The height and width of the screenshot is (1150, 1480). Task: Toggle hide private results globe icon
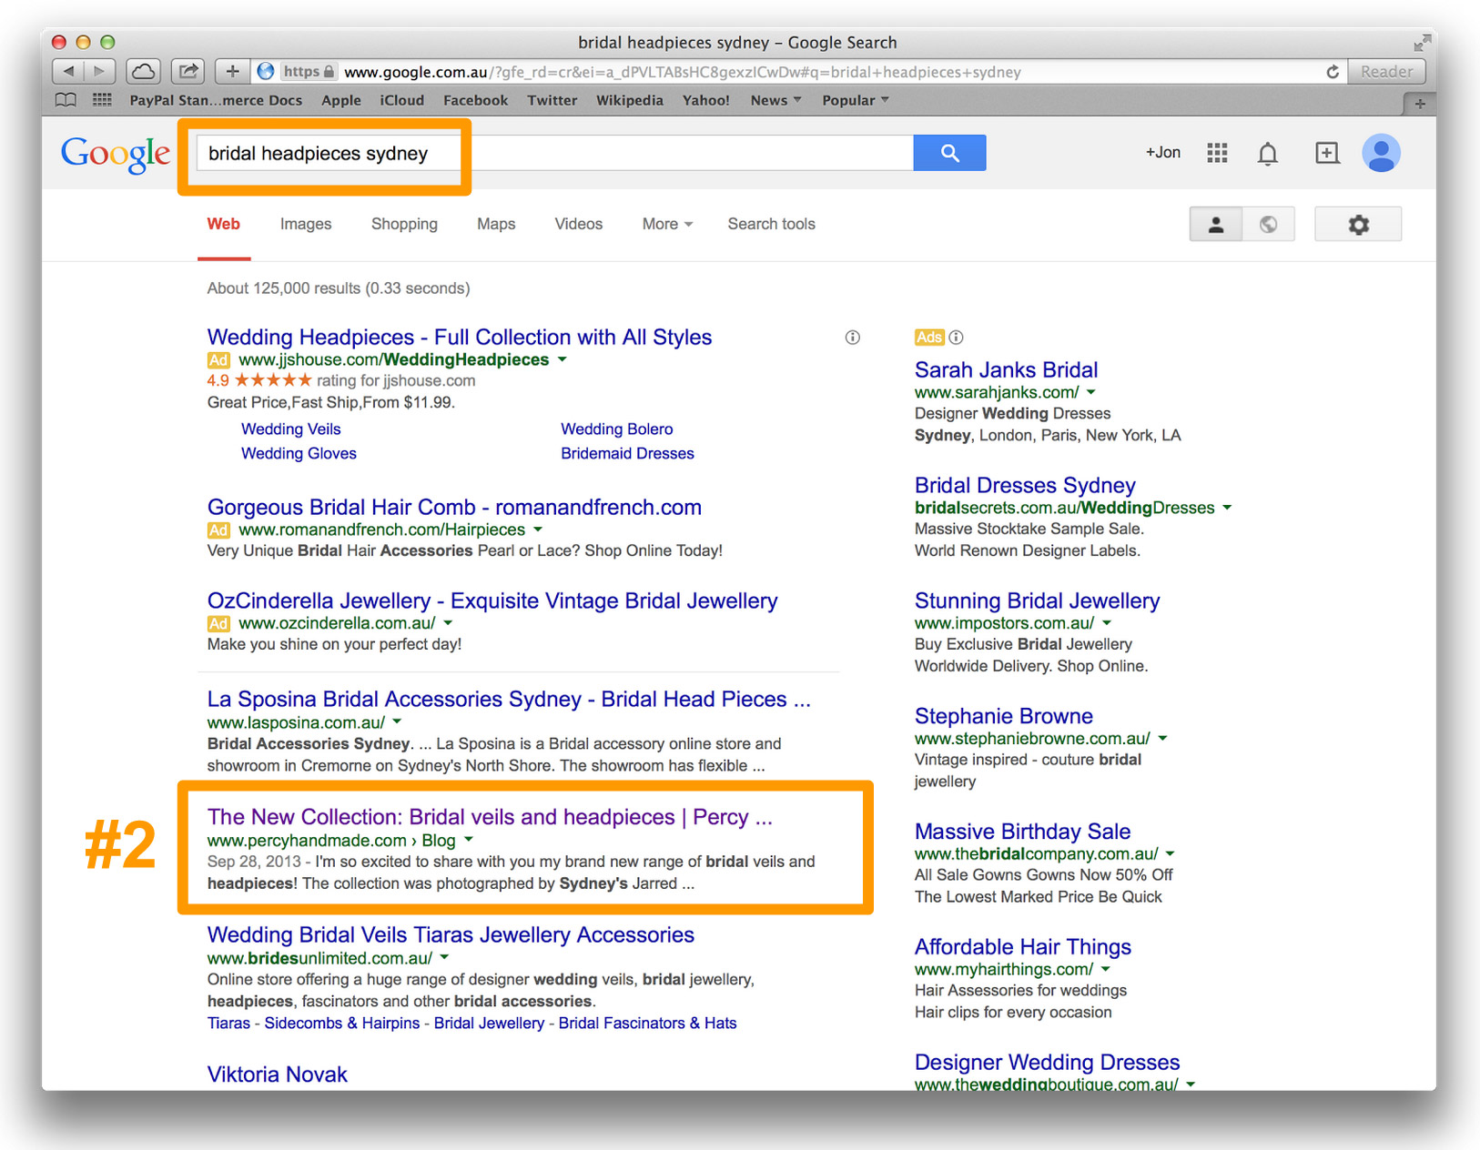tap(1268, 225)
